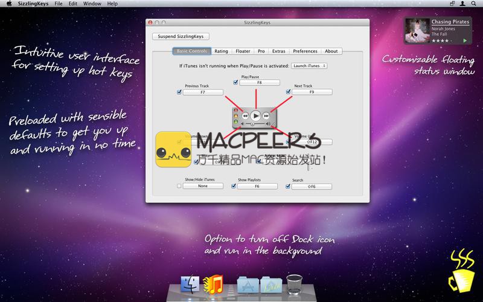Open the SizzlingKeys application menu
This screenshot has width=483, height=302.
33,4
